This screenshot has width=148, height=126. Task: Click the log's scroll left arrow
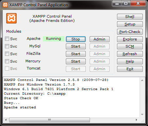tap(6, 120)
